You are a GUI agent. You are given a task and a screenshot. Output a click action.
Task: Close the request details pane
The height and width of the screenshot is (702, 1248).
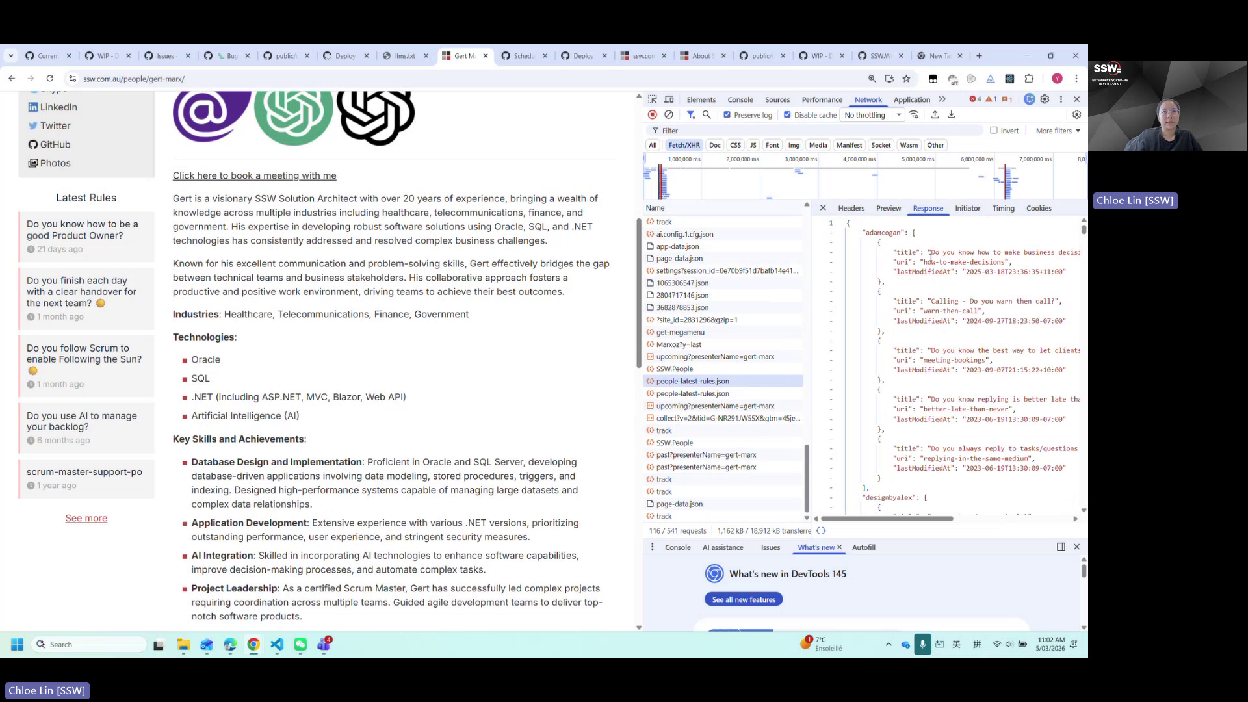coord(823,208)
